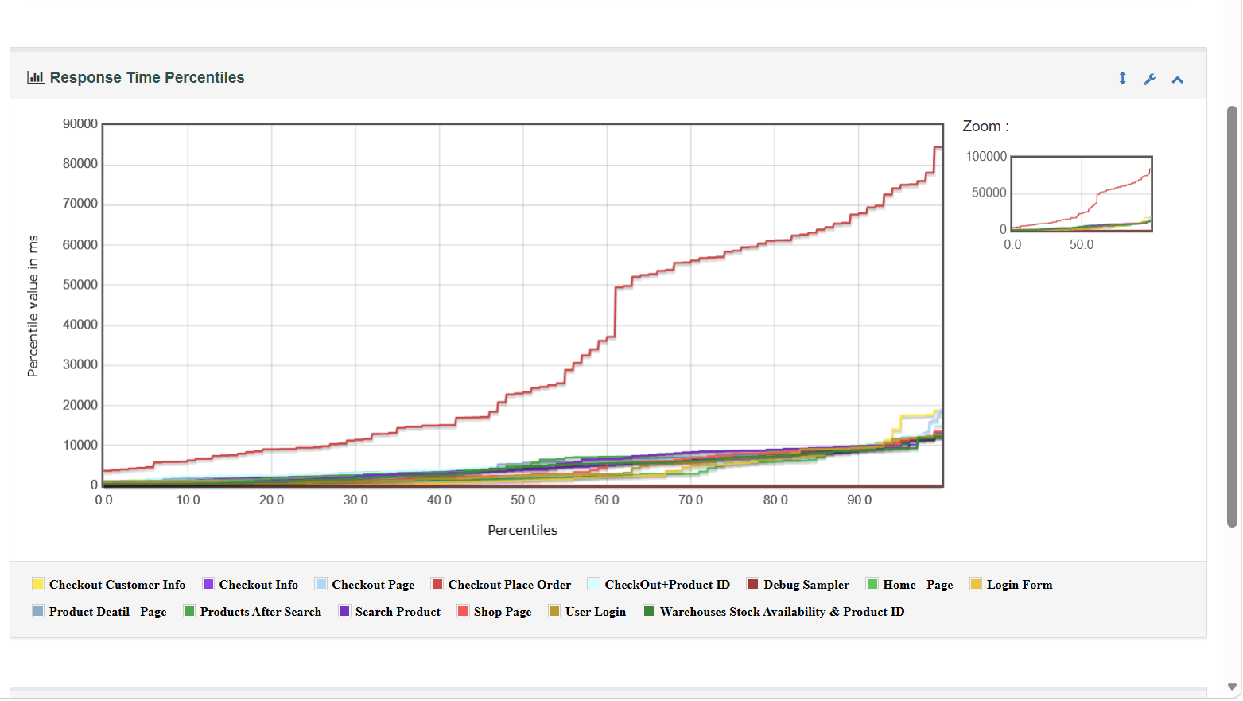Click the Debug Sampler legend label
Screen dimensions: 1243x701
pyautogui.click(x=806, y=585)
